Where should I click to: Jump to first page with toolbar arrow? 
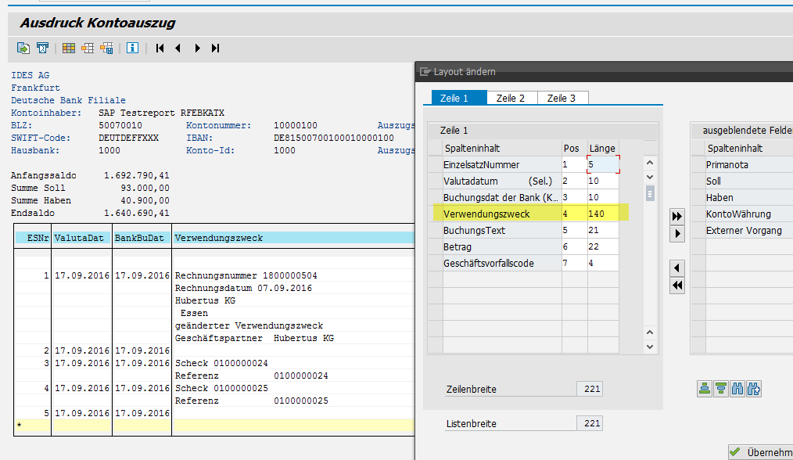tap(160, 48)
